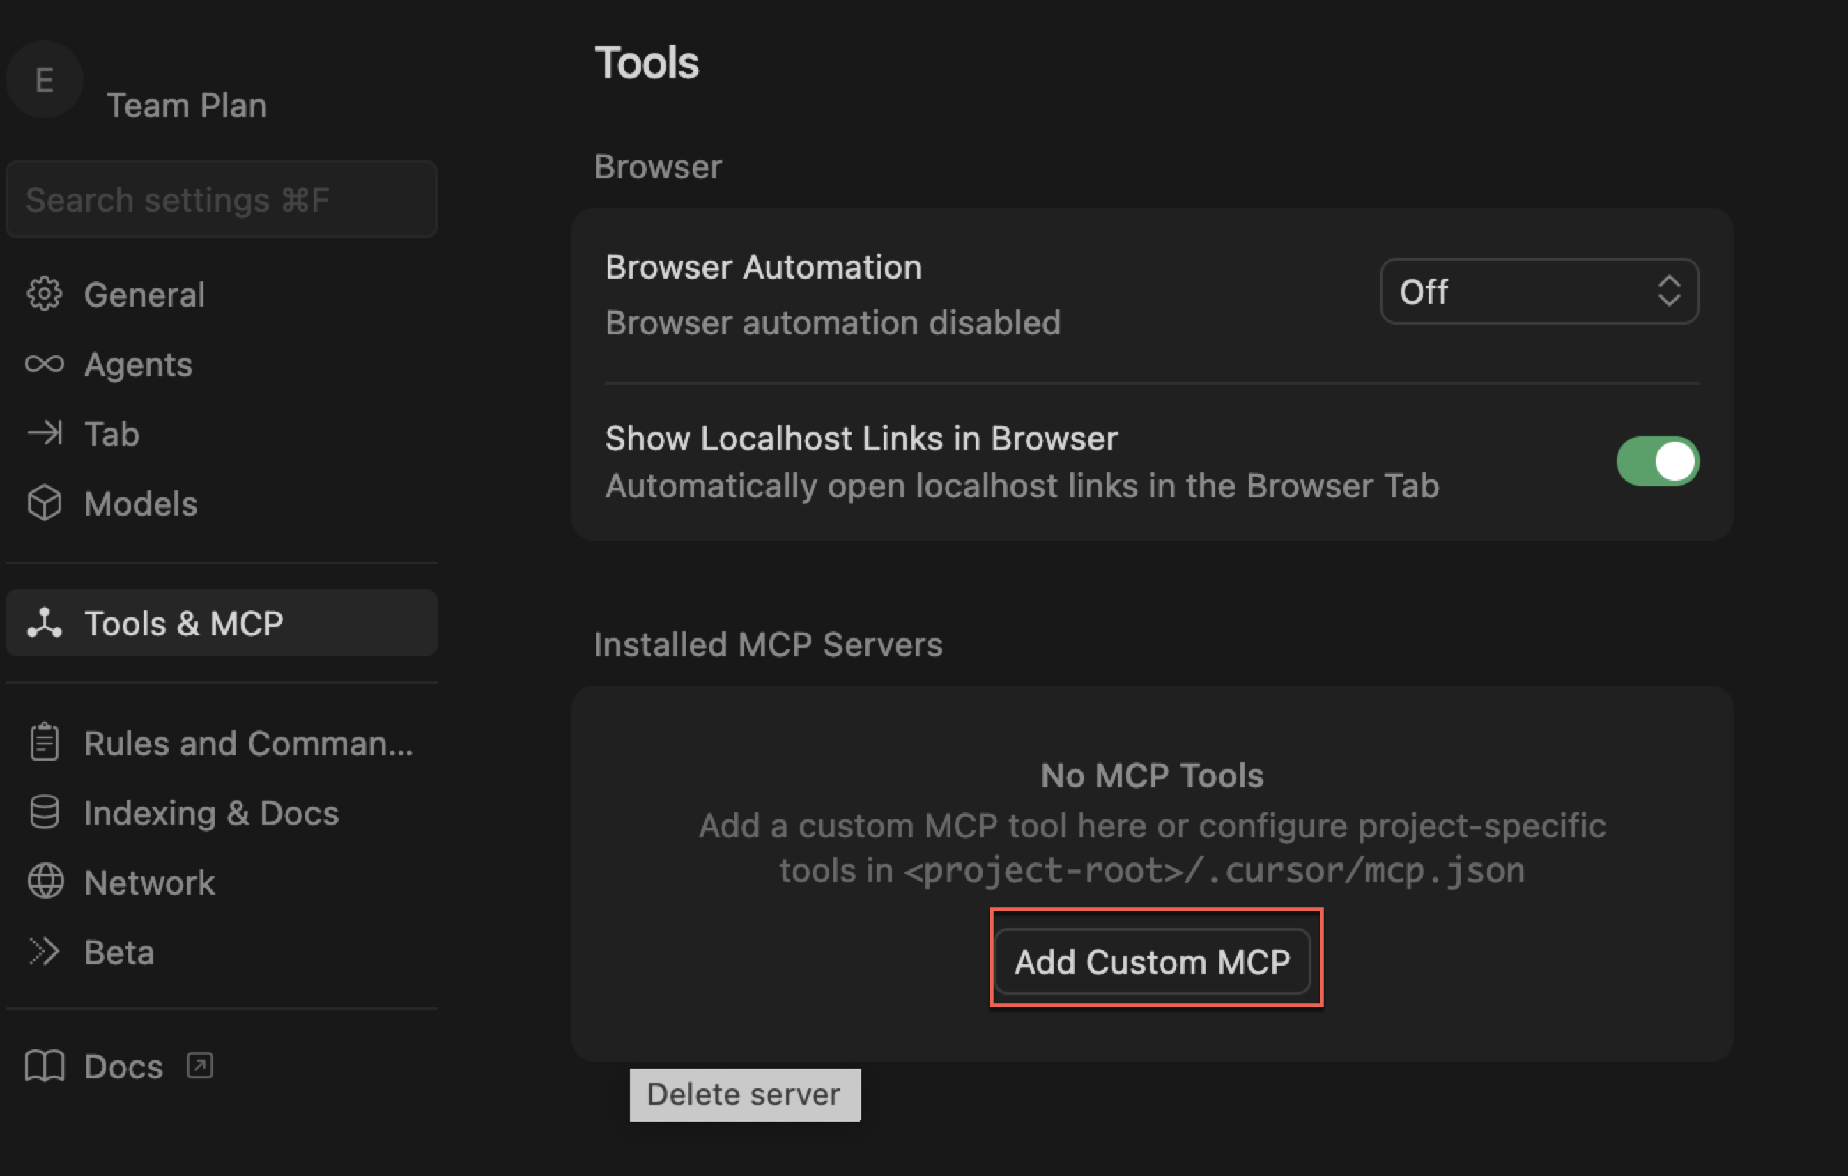1848x1176 pixels.
Task: Click the Agents infinity icon
Action: (45, 364)
